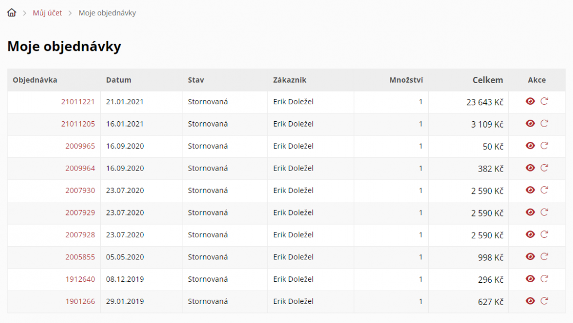
Task: Reorder order 2007928 with repeat icon
Action: [544, 235]
